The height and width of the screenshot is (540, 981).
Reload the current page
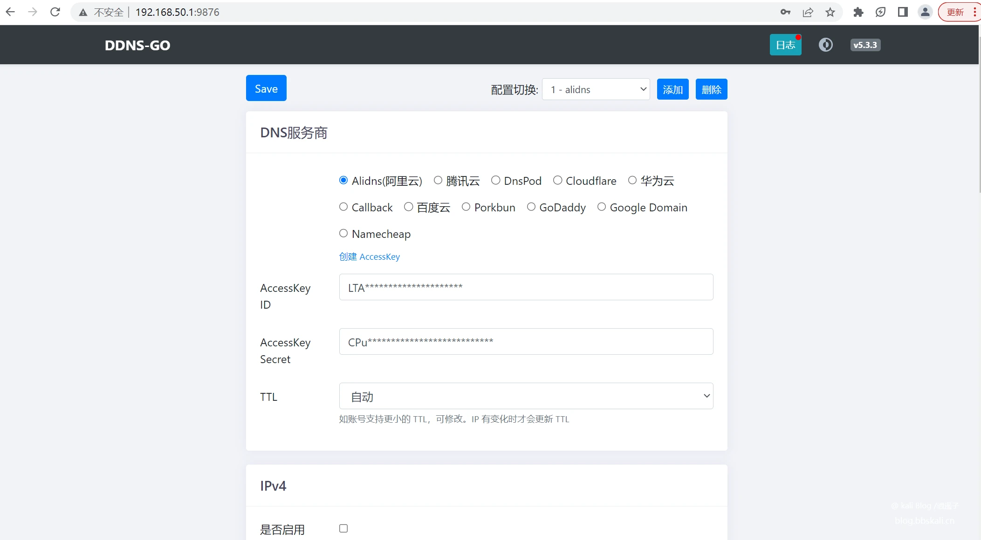(x=55, y=12)
